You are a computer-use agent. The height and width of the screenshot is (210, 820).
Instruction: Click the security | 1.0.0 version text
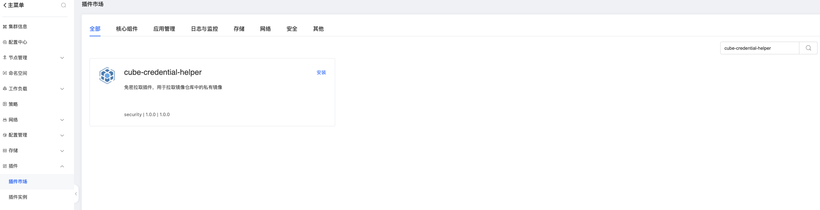coord(147,115)
